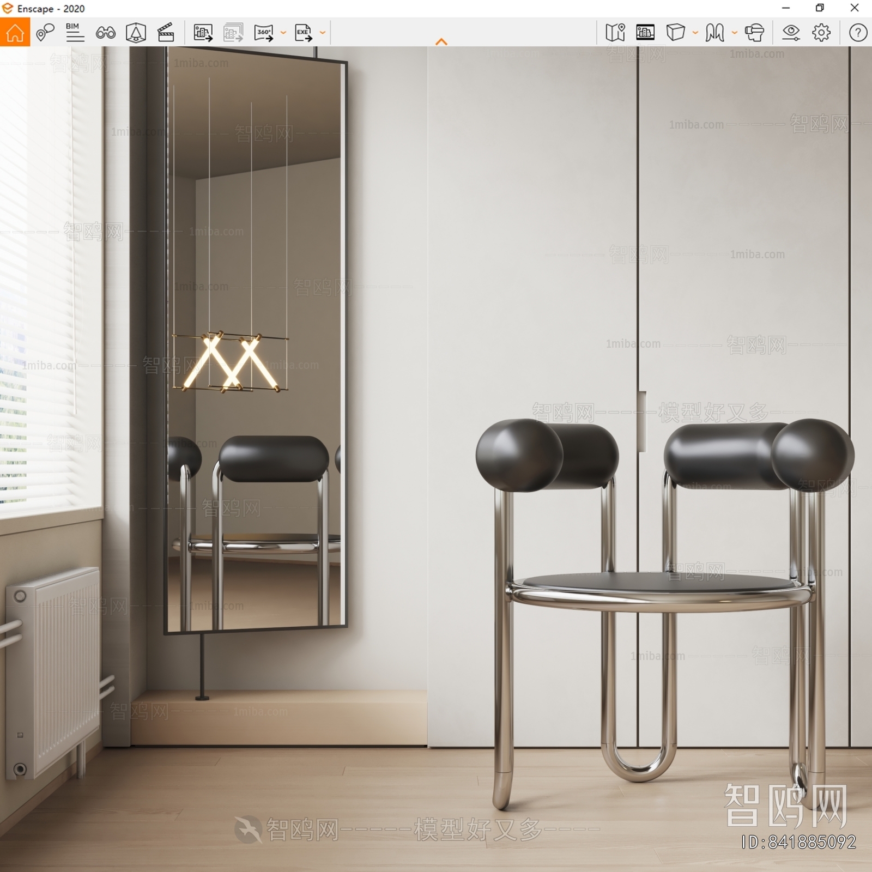This screenshot has width=872, height=872.
Task: Open collaborative annotations pin icon
Action: tap(45, 33)
